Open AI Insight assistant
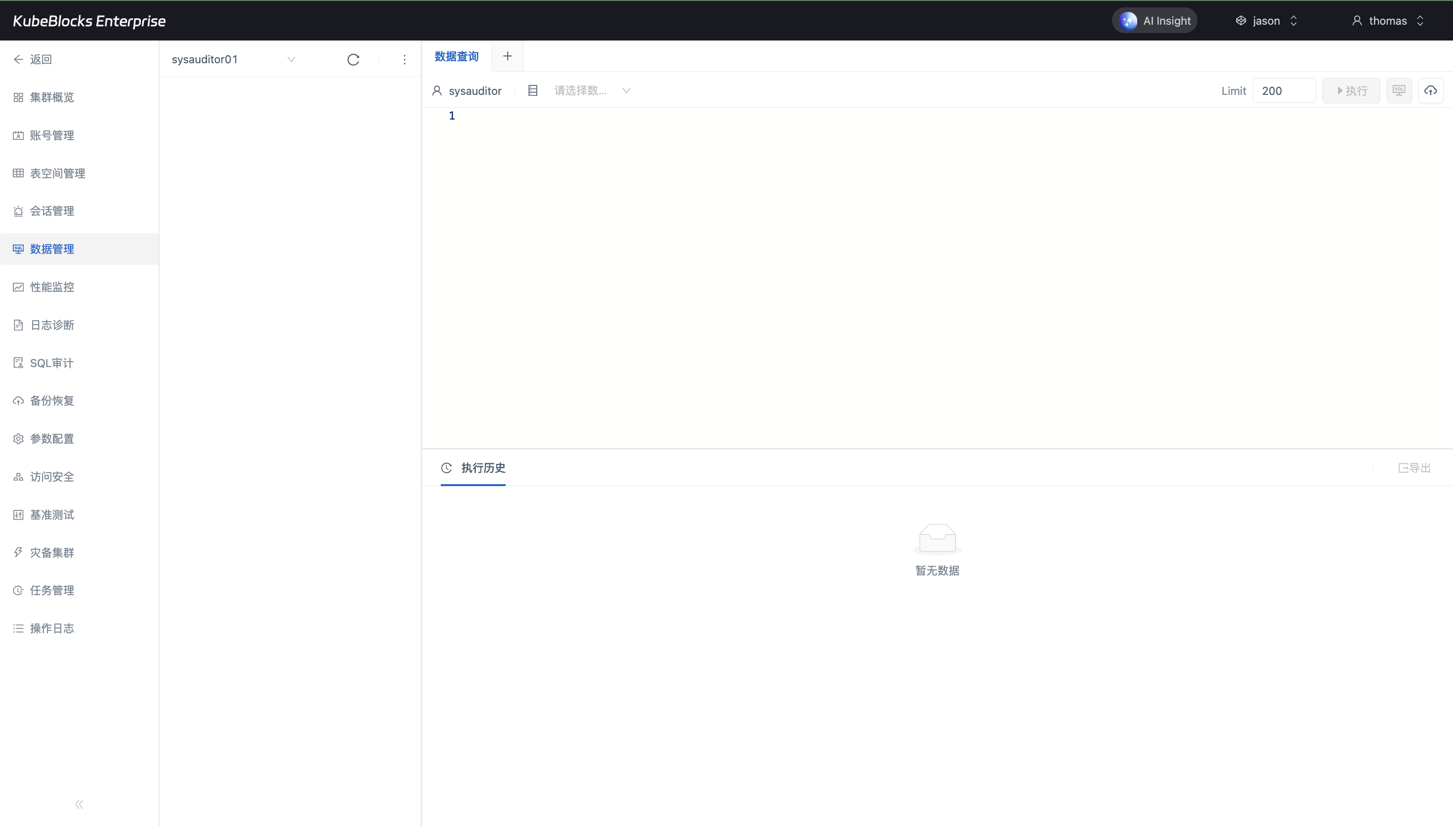This screenshot has height=826, width=1453. 1154,21
